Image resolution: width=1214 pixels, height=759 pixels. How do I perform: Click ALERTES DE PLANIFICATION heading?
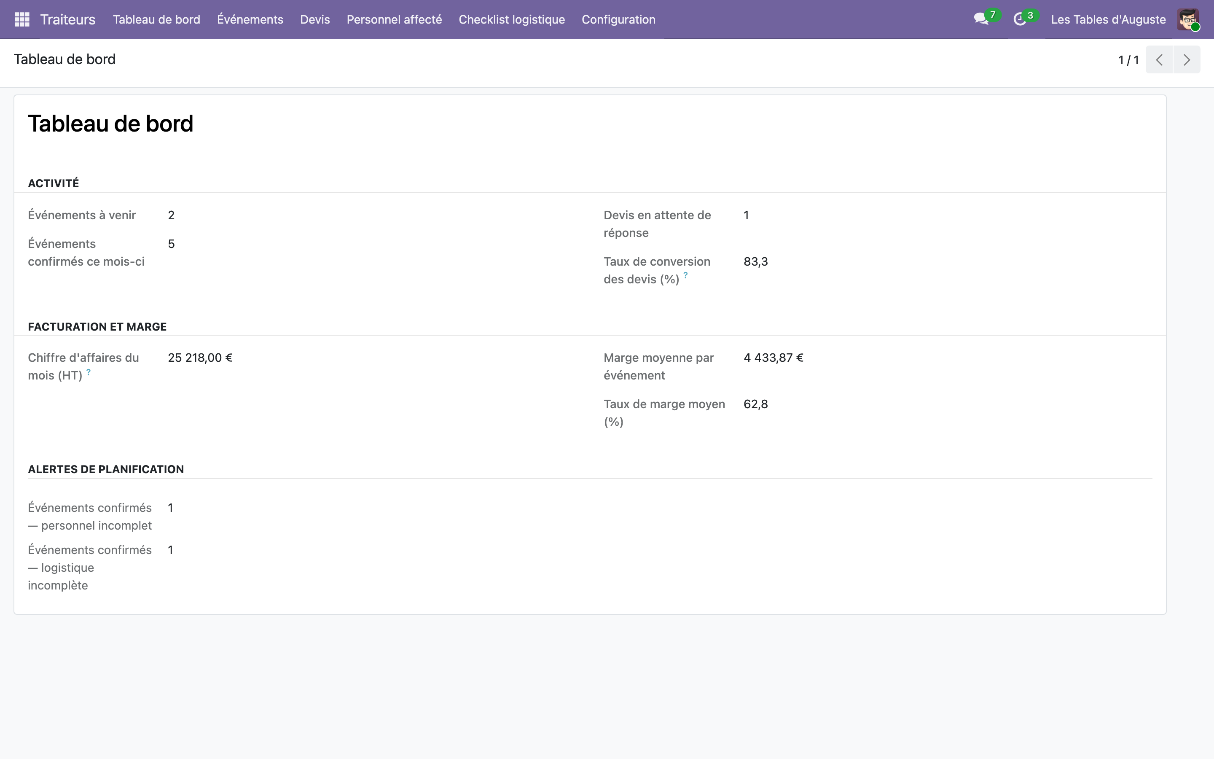pyautogui.click(x=106, y=469)
